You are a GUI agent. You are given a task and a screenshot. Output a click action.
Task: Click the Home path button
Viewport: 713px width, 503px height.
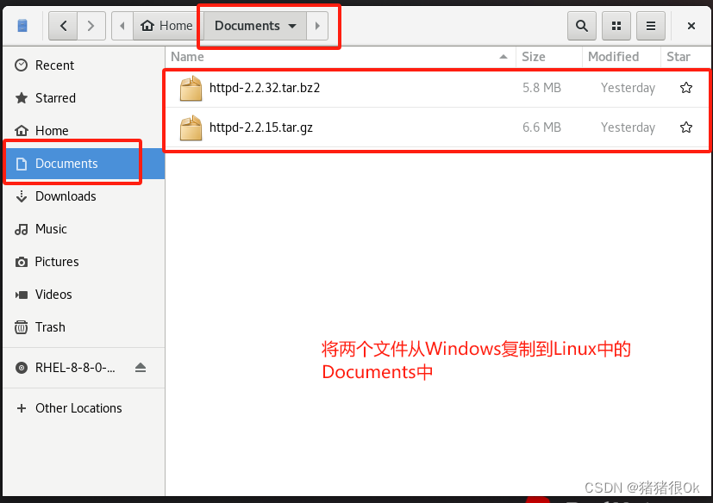(x=167, y=26)
